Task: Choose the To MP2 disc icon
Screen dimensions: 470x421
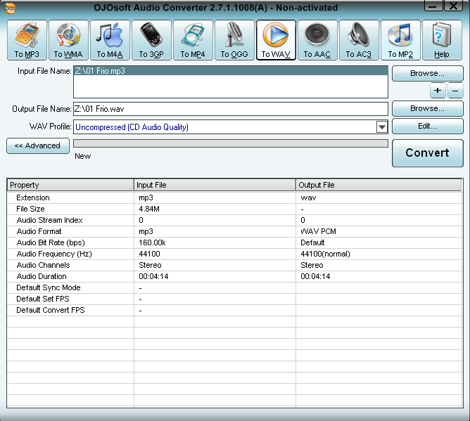Action: pos(400,40)
